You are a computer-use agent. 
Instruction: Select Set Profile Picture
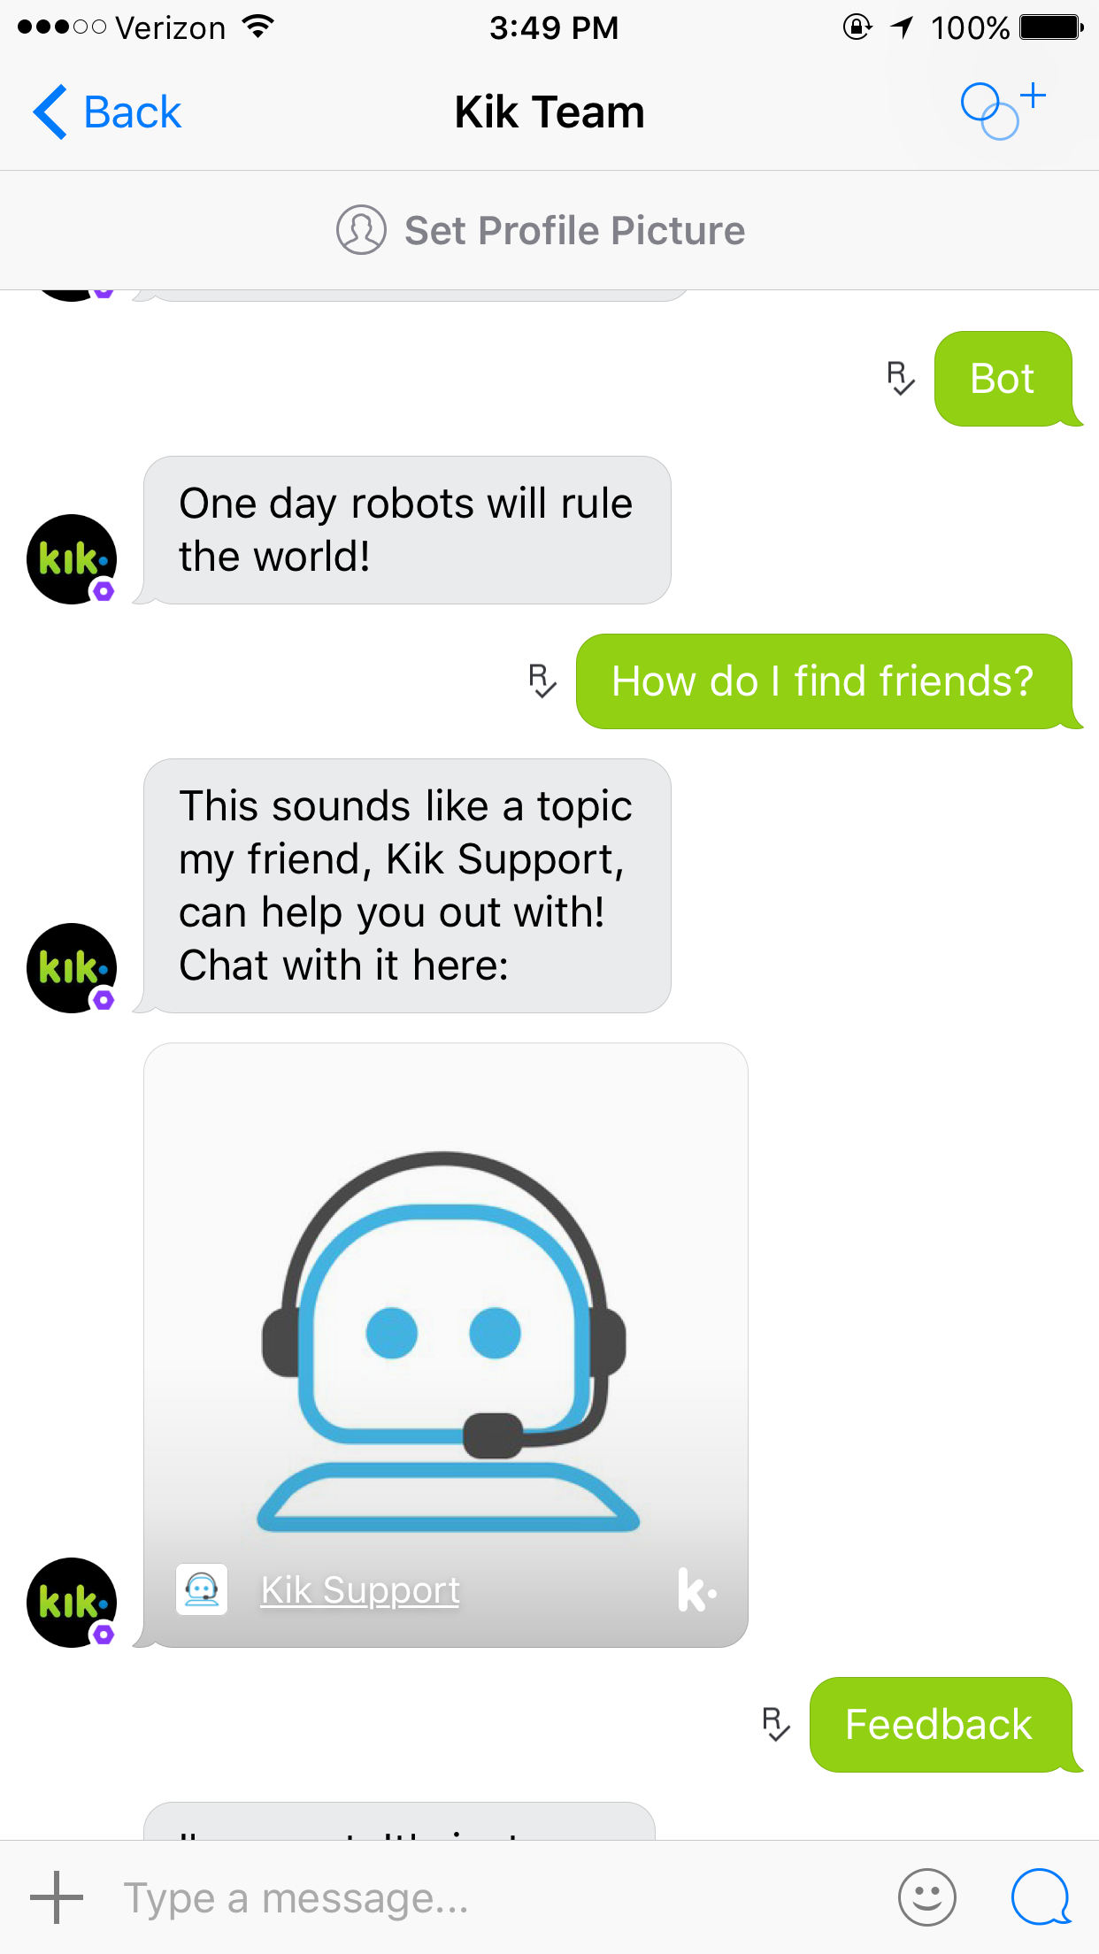[541, 230]
